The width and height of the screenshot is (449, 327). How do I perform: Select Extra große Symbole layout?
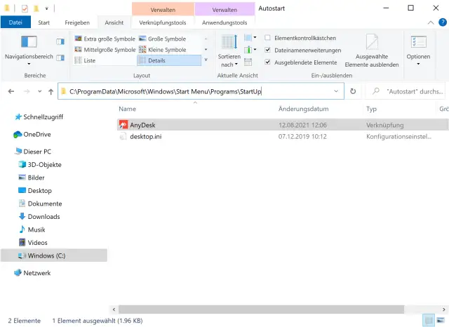point(105,39)
